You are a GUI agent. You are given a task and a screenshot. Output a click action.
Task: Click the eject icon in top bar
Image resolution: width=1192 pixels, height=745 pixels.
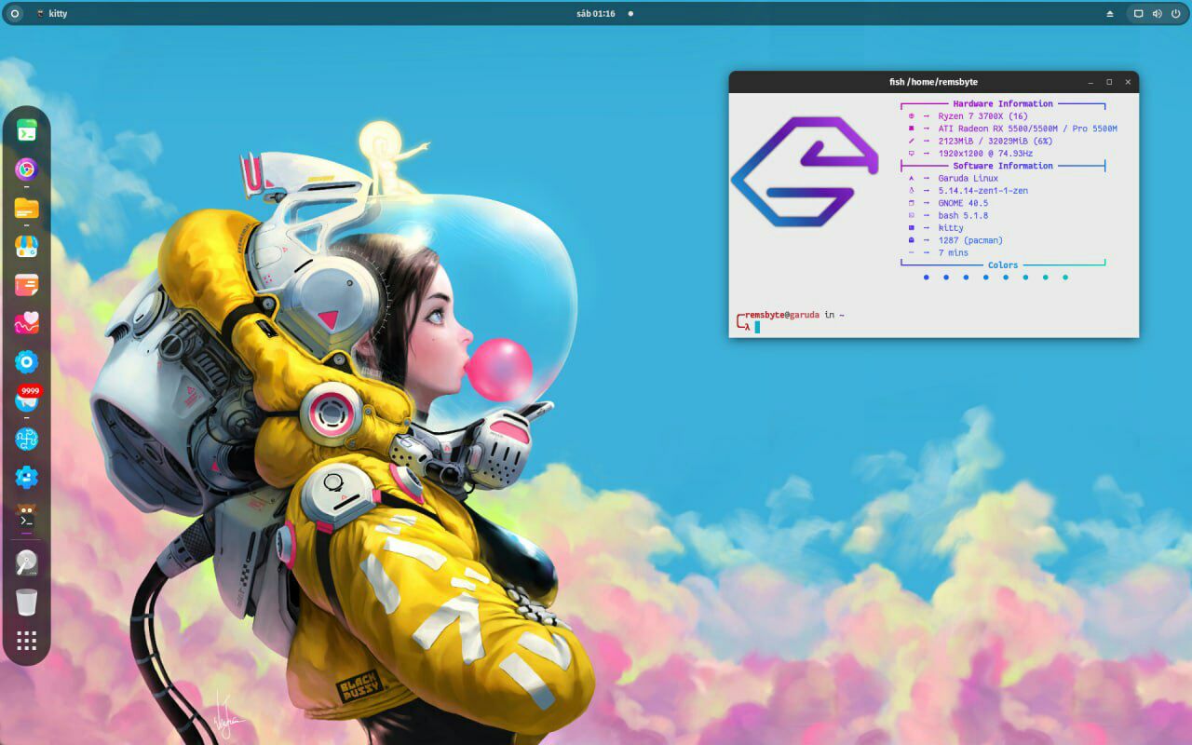pyautogui.click(x=1110, y=14)
